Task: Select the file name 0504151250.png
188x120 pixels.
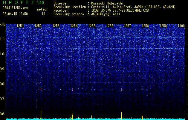Action: (15, 8)
